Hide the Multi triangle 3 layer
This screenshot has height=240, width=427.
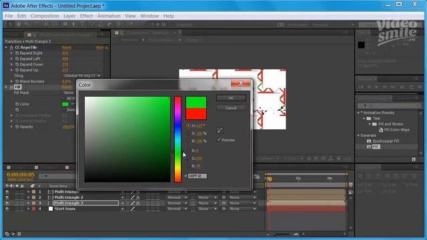click(x=7, y=203)
